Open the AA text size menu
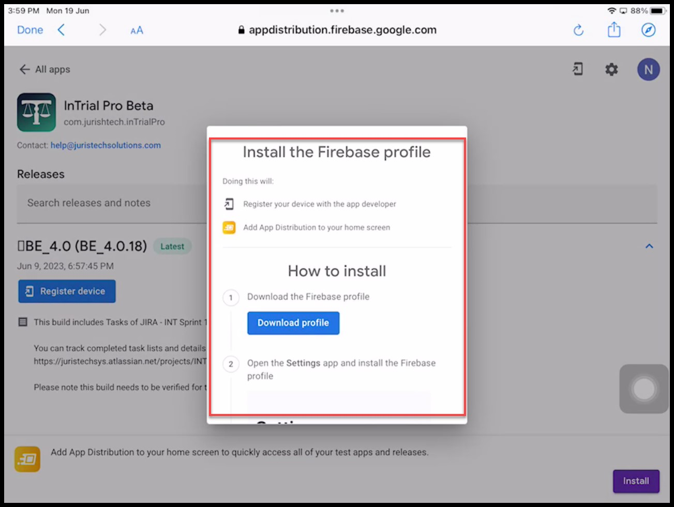Image resolution: width=674 pixels, height=507 pixels. click(x=137, y=30)
